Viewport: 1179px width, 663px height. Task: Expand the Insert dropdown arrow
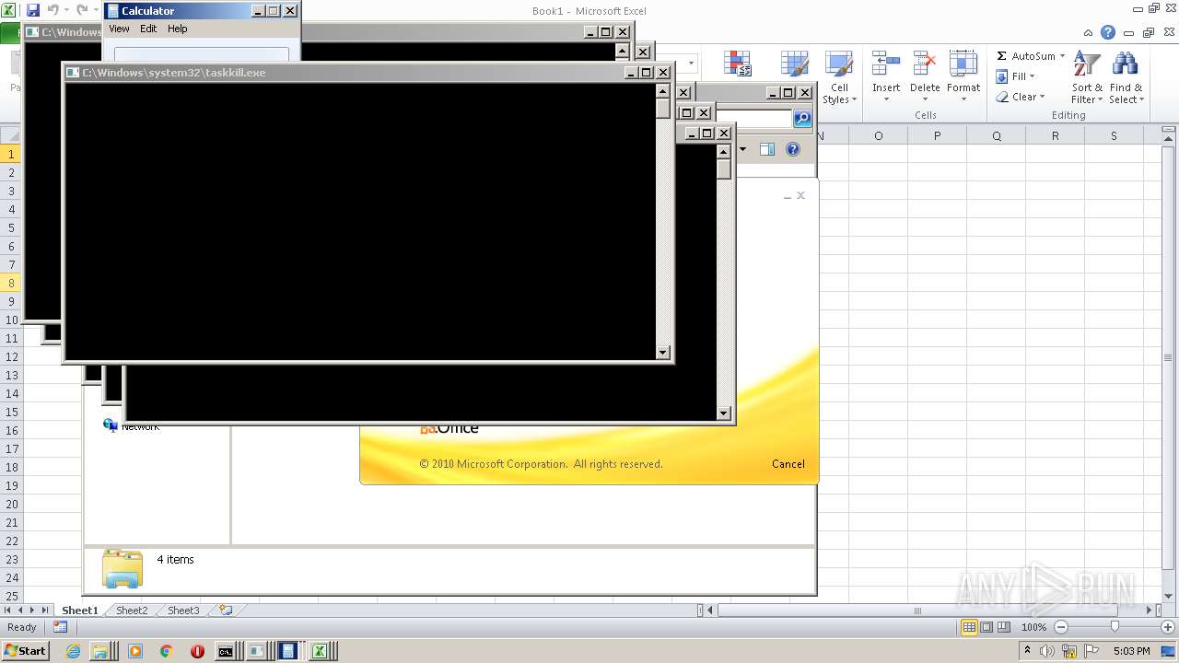click(x=886, y=99)
